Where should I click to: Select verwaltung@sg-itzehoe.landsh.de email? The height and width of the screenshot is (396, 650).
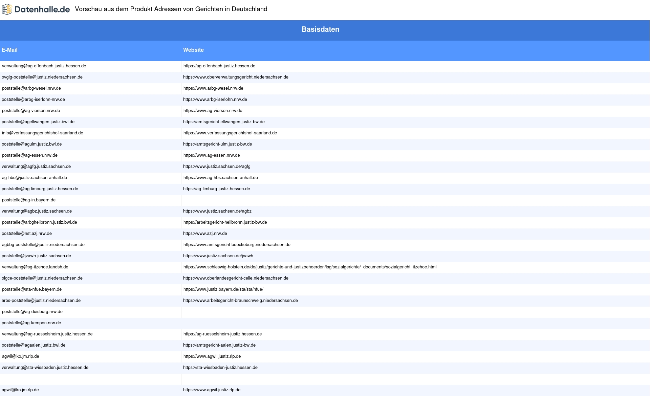(35, 267)
